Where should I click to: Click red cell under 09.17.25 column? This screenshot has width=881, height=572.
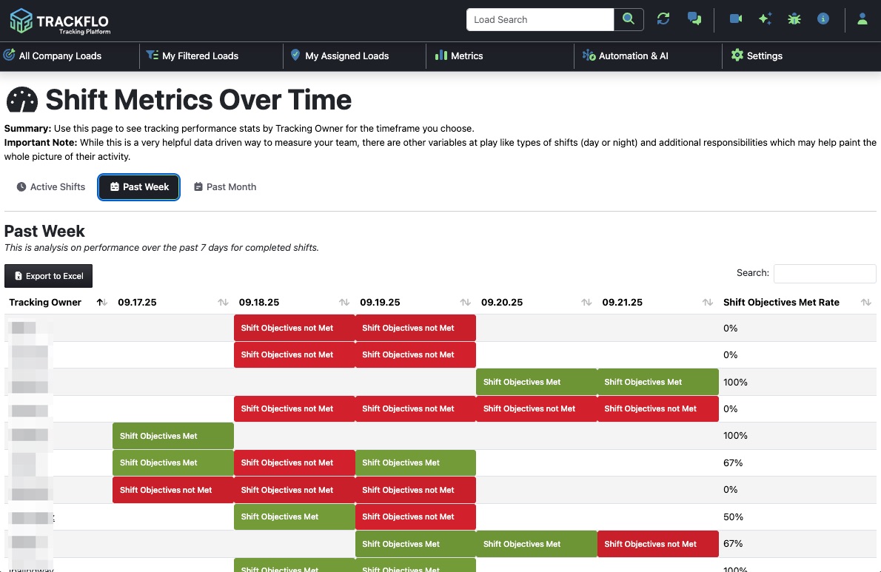coord(173,490)
